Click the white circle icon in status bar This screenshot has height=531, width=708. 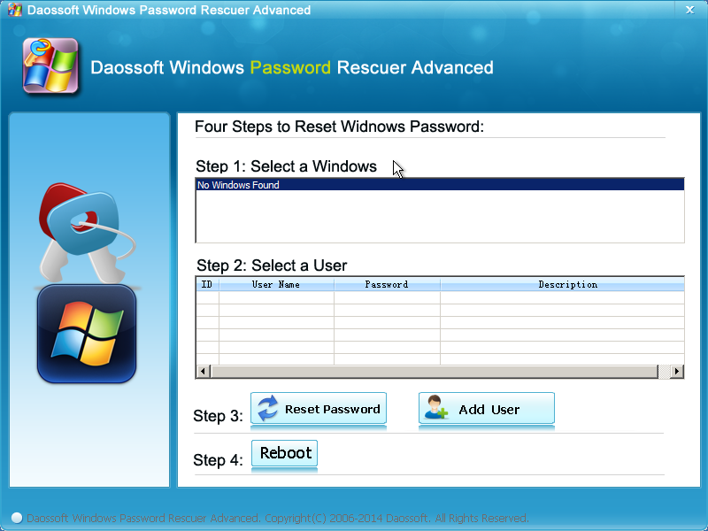17,518
